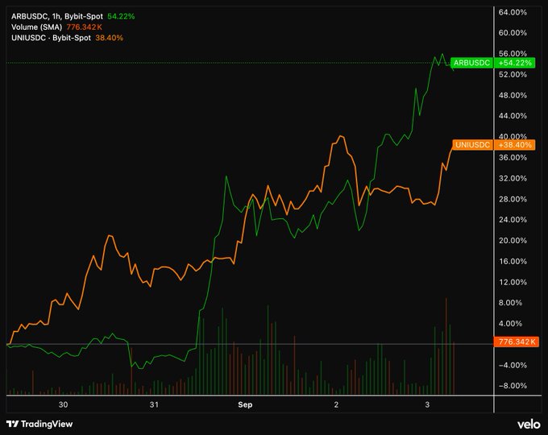Click the velo logo

click(x=529, y=425)
